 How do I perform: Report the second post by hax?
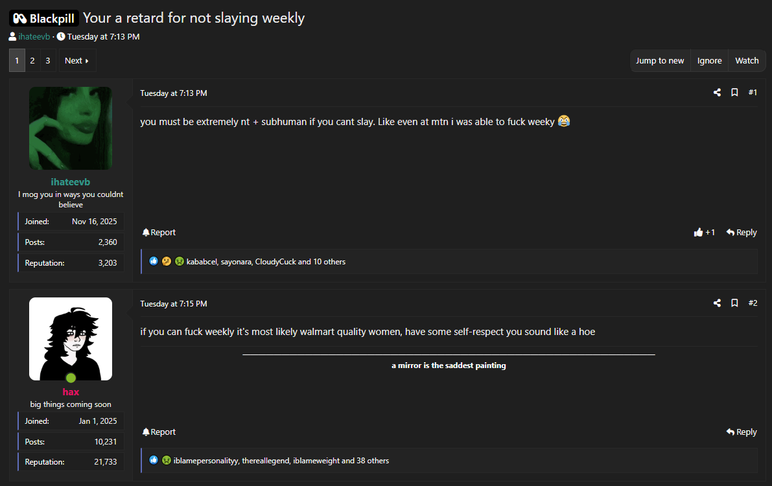159,432
